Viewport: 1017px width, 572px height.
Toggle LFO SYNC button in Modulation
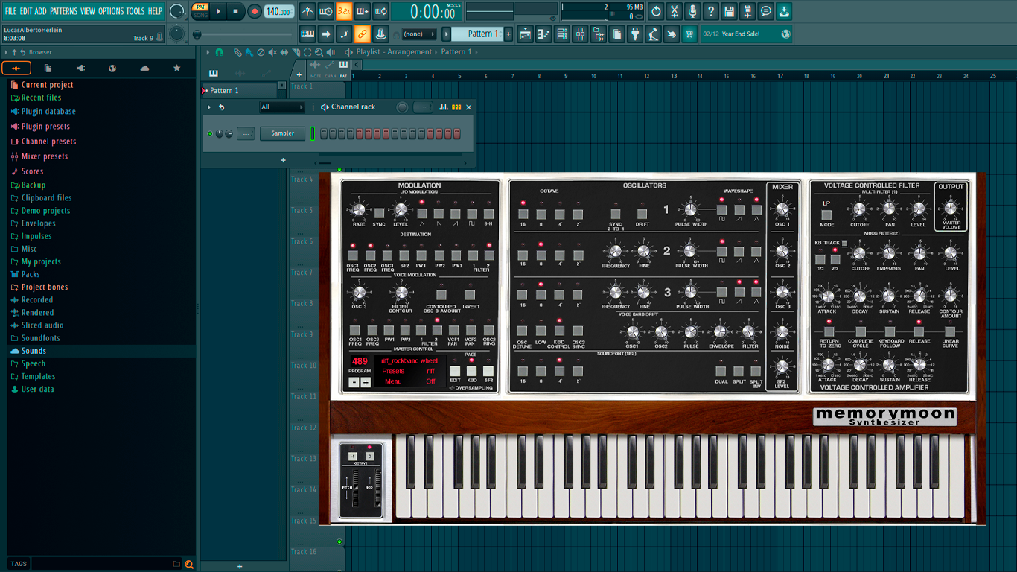379,214
